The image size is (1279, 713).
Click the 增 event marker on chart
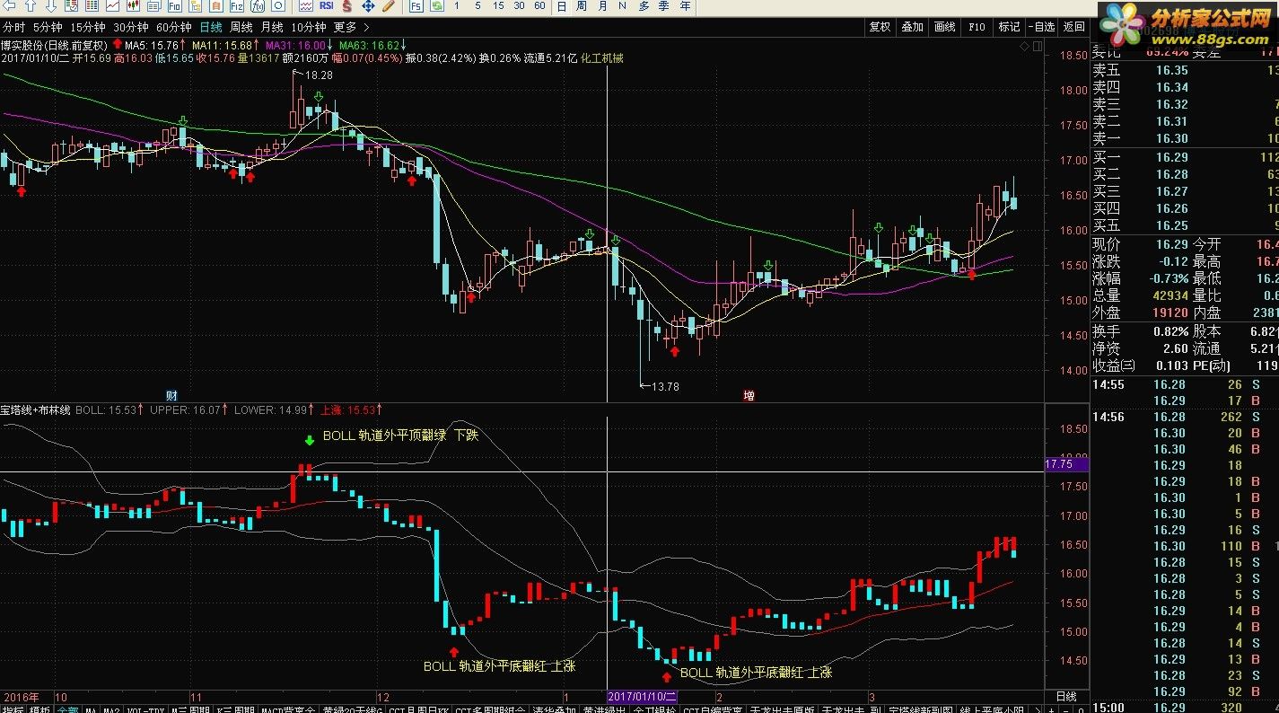[x=749, y=395]
